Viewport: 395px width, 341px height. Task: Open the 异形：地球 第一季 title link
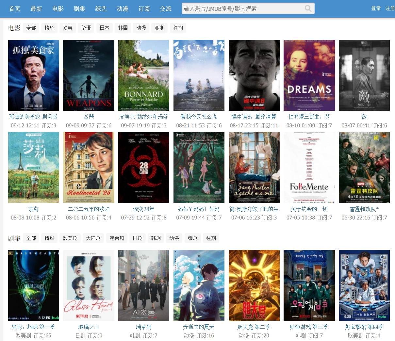point(33,327)
